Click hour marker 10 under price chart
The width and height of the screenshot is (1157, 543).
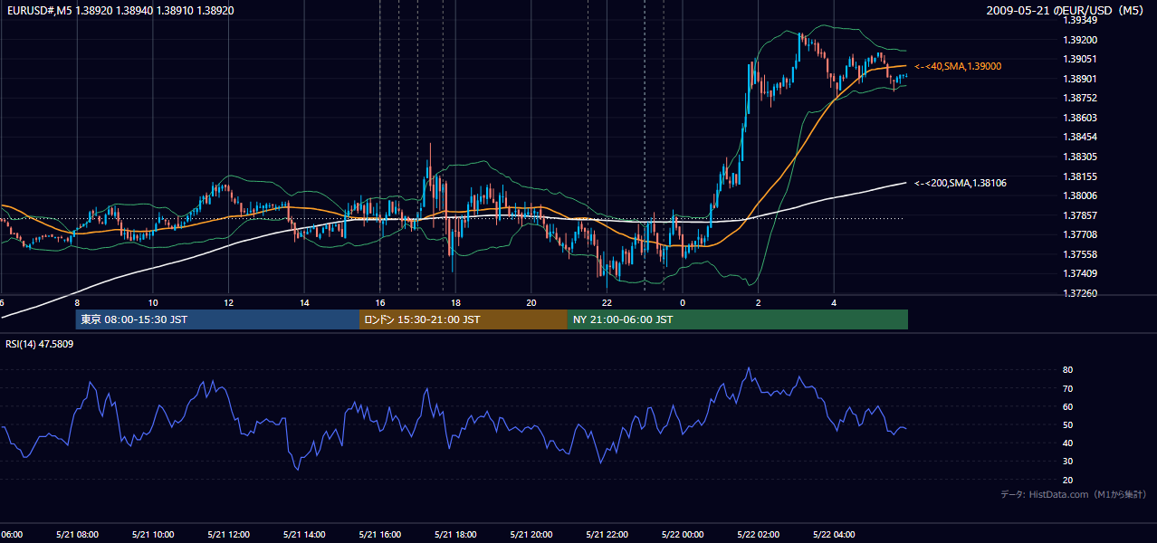point(153,302)
